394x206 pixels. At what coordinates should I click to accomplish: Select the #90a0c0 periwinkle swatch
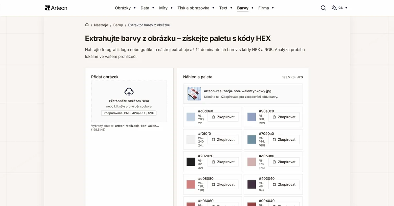pyautogui.click(x=252, y=117)
